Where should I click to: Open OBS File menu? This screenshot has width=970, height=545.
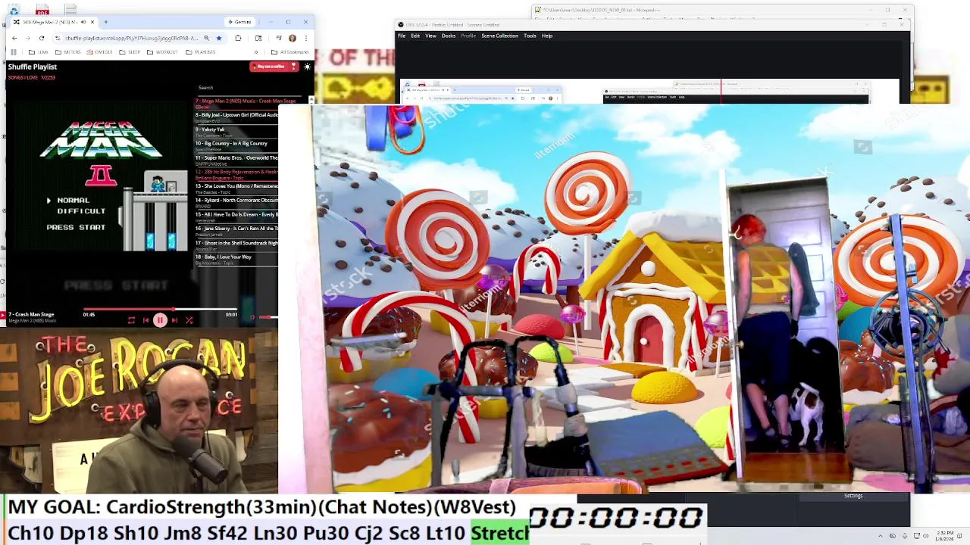pyautogui.click(x=402, y=36)
